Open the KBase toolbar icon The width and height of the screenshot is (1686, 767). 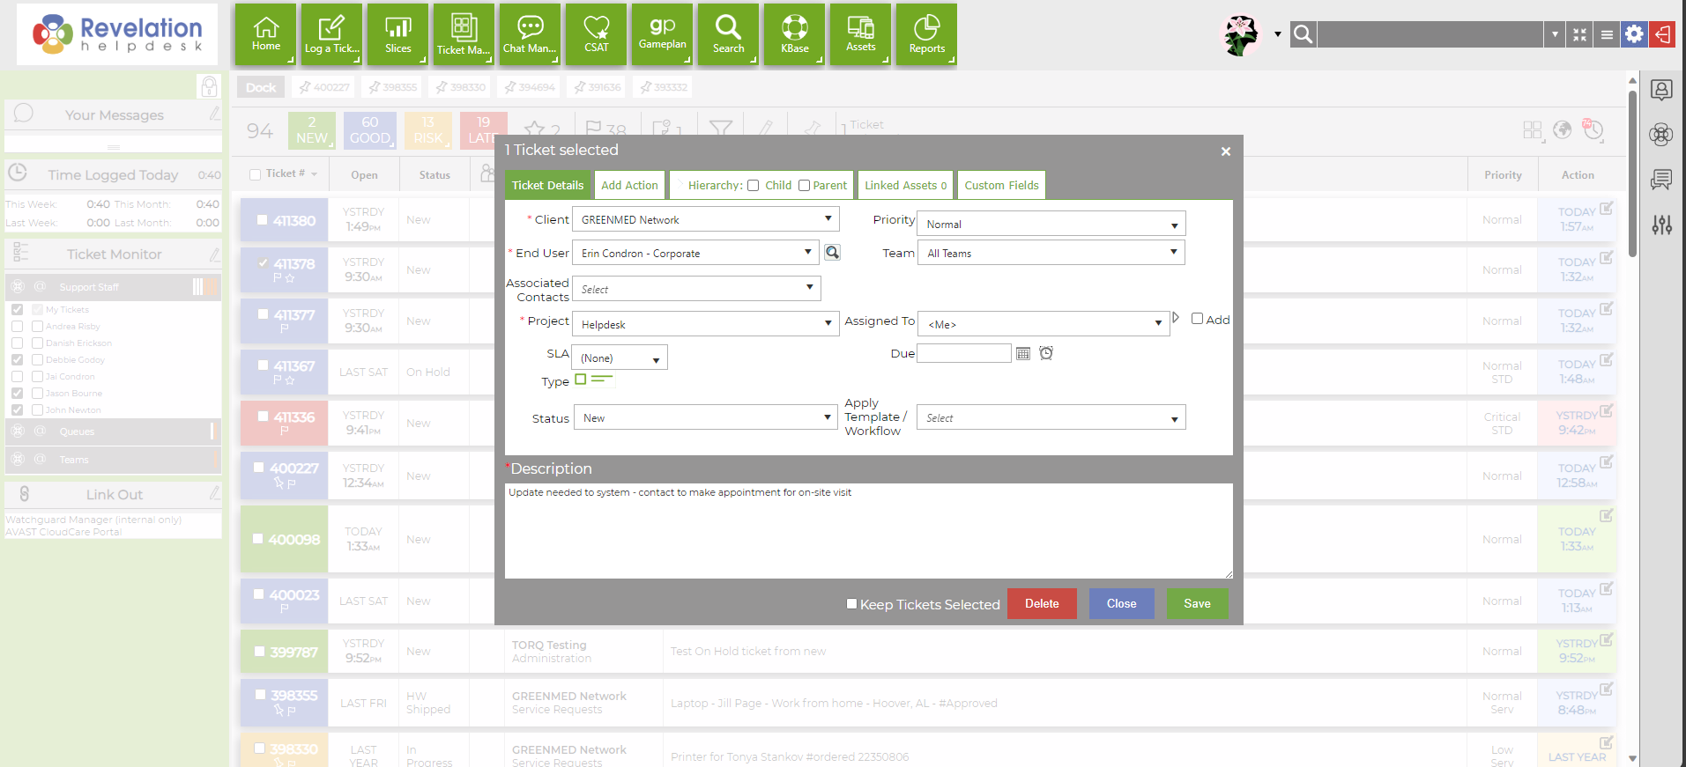[794, 34]
